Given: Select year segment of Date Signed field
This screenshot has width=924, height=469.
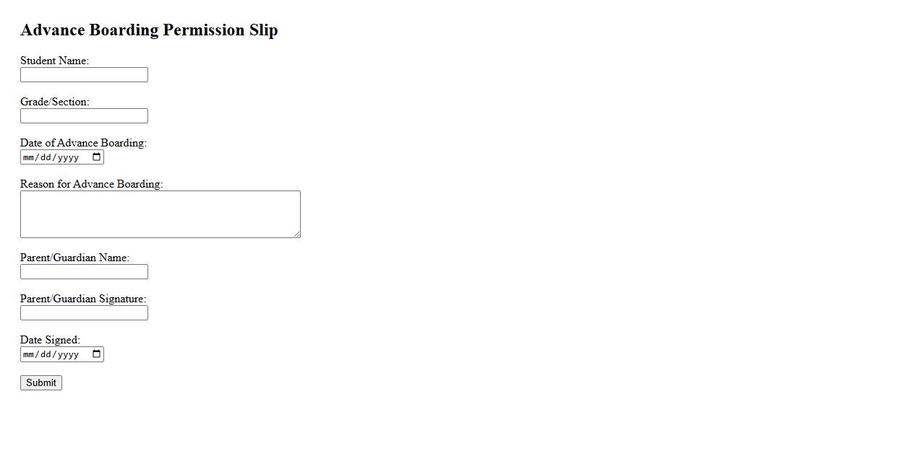Looking at the screenshot, I should click(68, 354).
